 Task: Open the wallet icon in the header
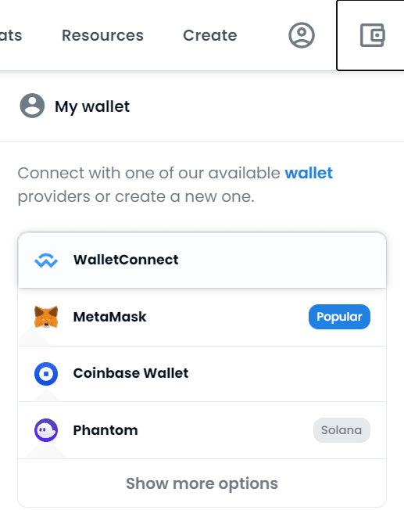(373, 35)
